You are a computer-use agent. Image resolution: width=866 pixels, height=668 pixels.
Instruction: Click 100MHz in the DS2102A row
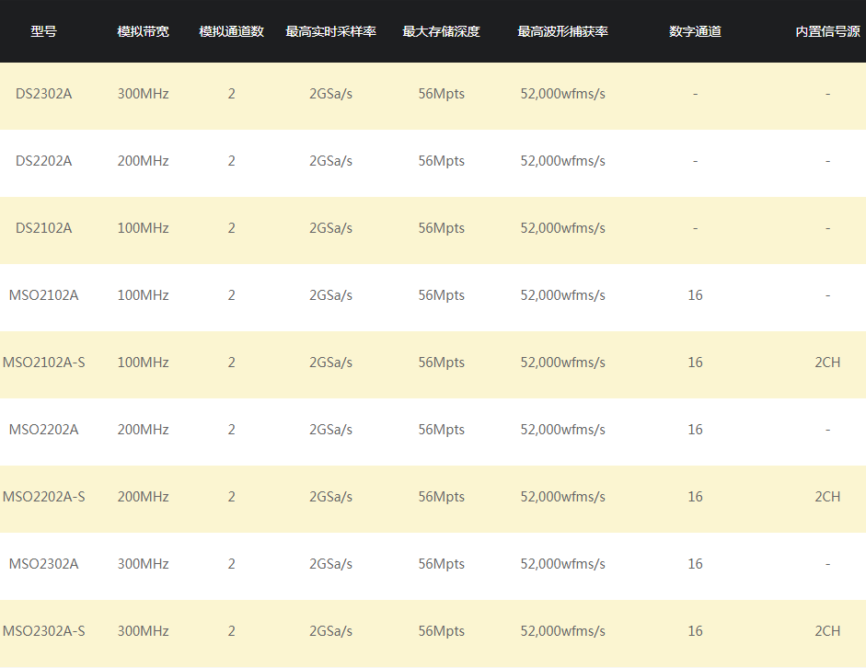[143, 228]
